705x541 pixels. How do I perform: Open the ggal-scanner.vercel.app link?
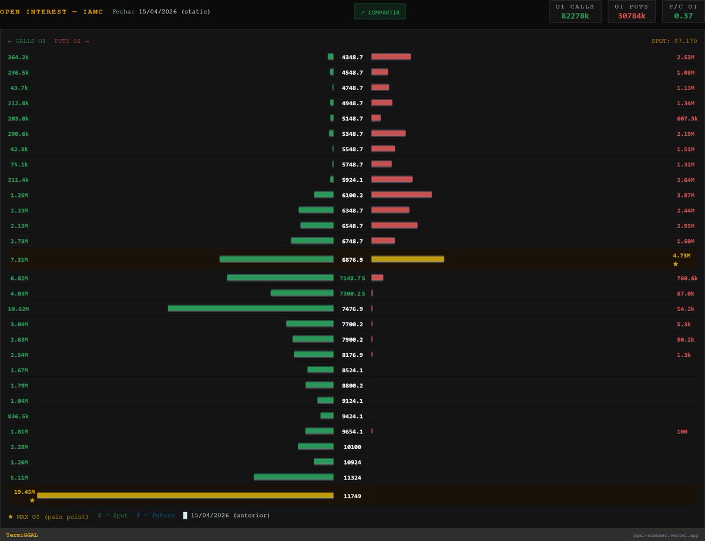(666, 536)
